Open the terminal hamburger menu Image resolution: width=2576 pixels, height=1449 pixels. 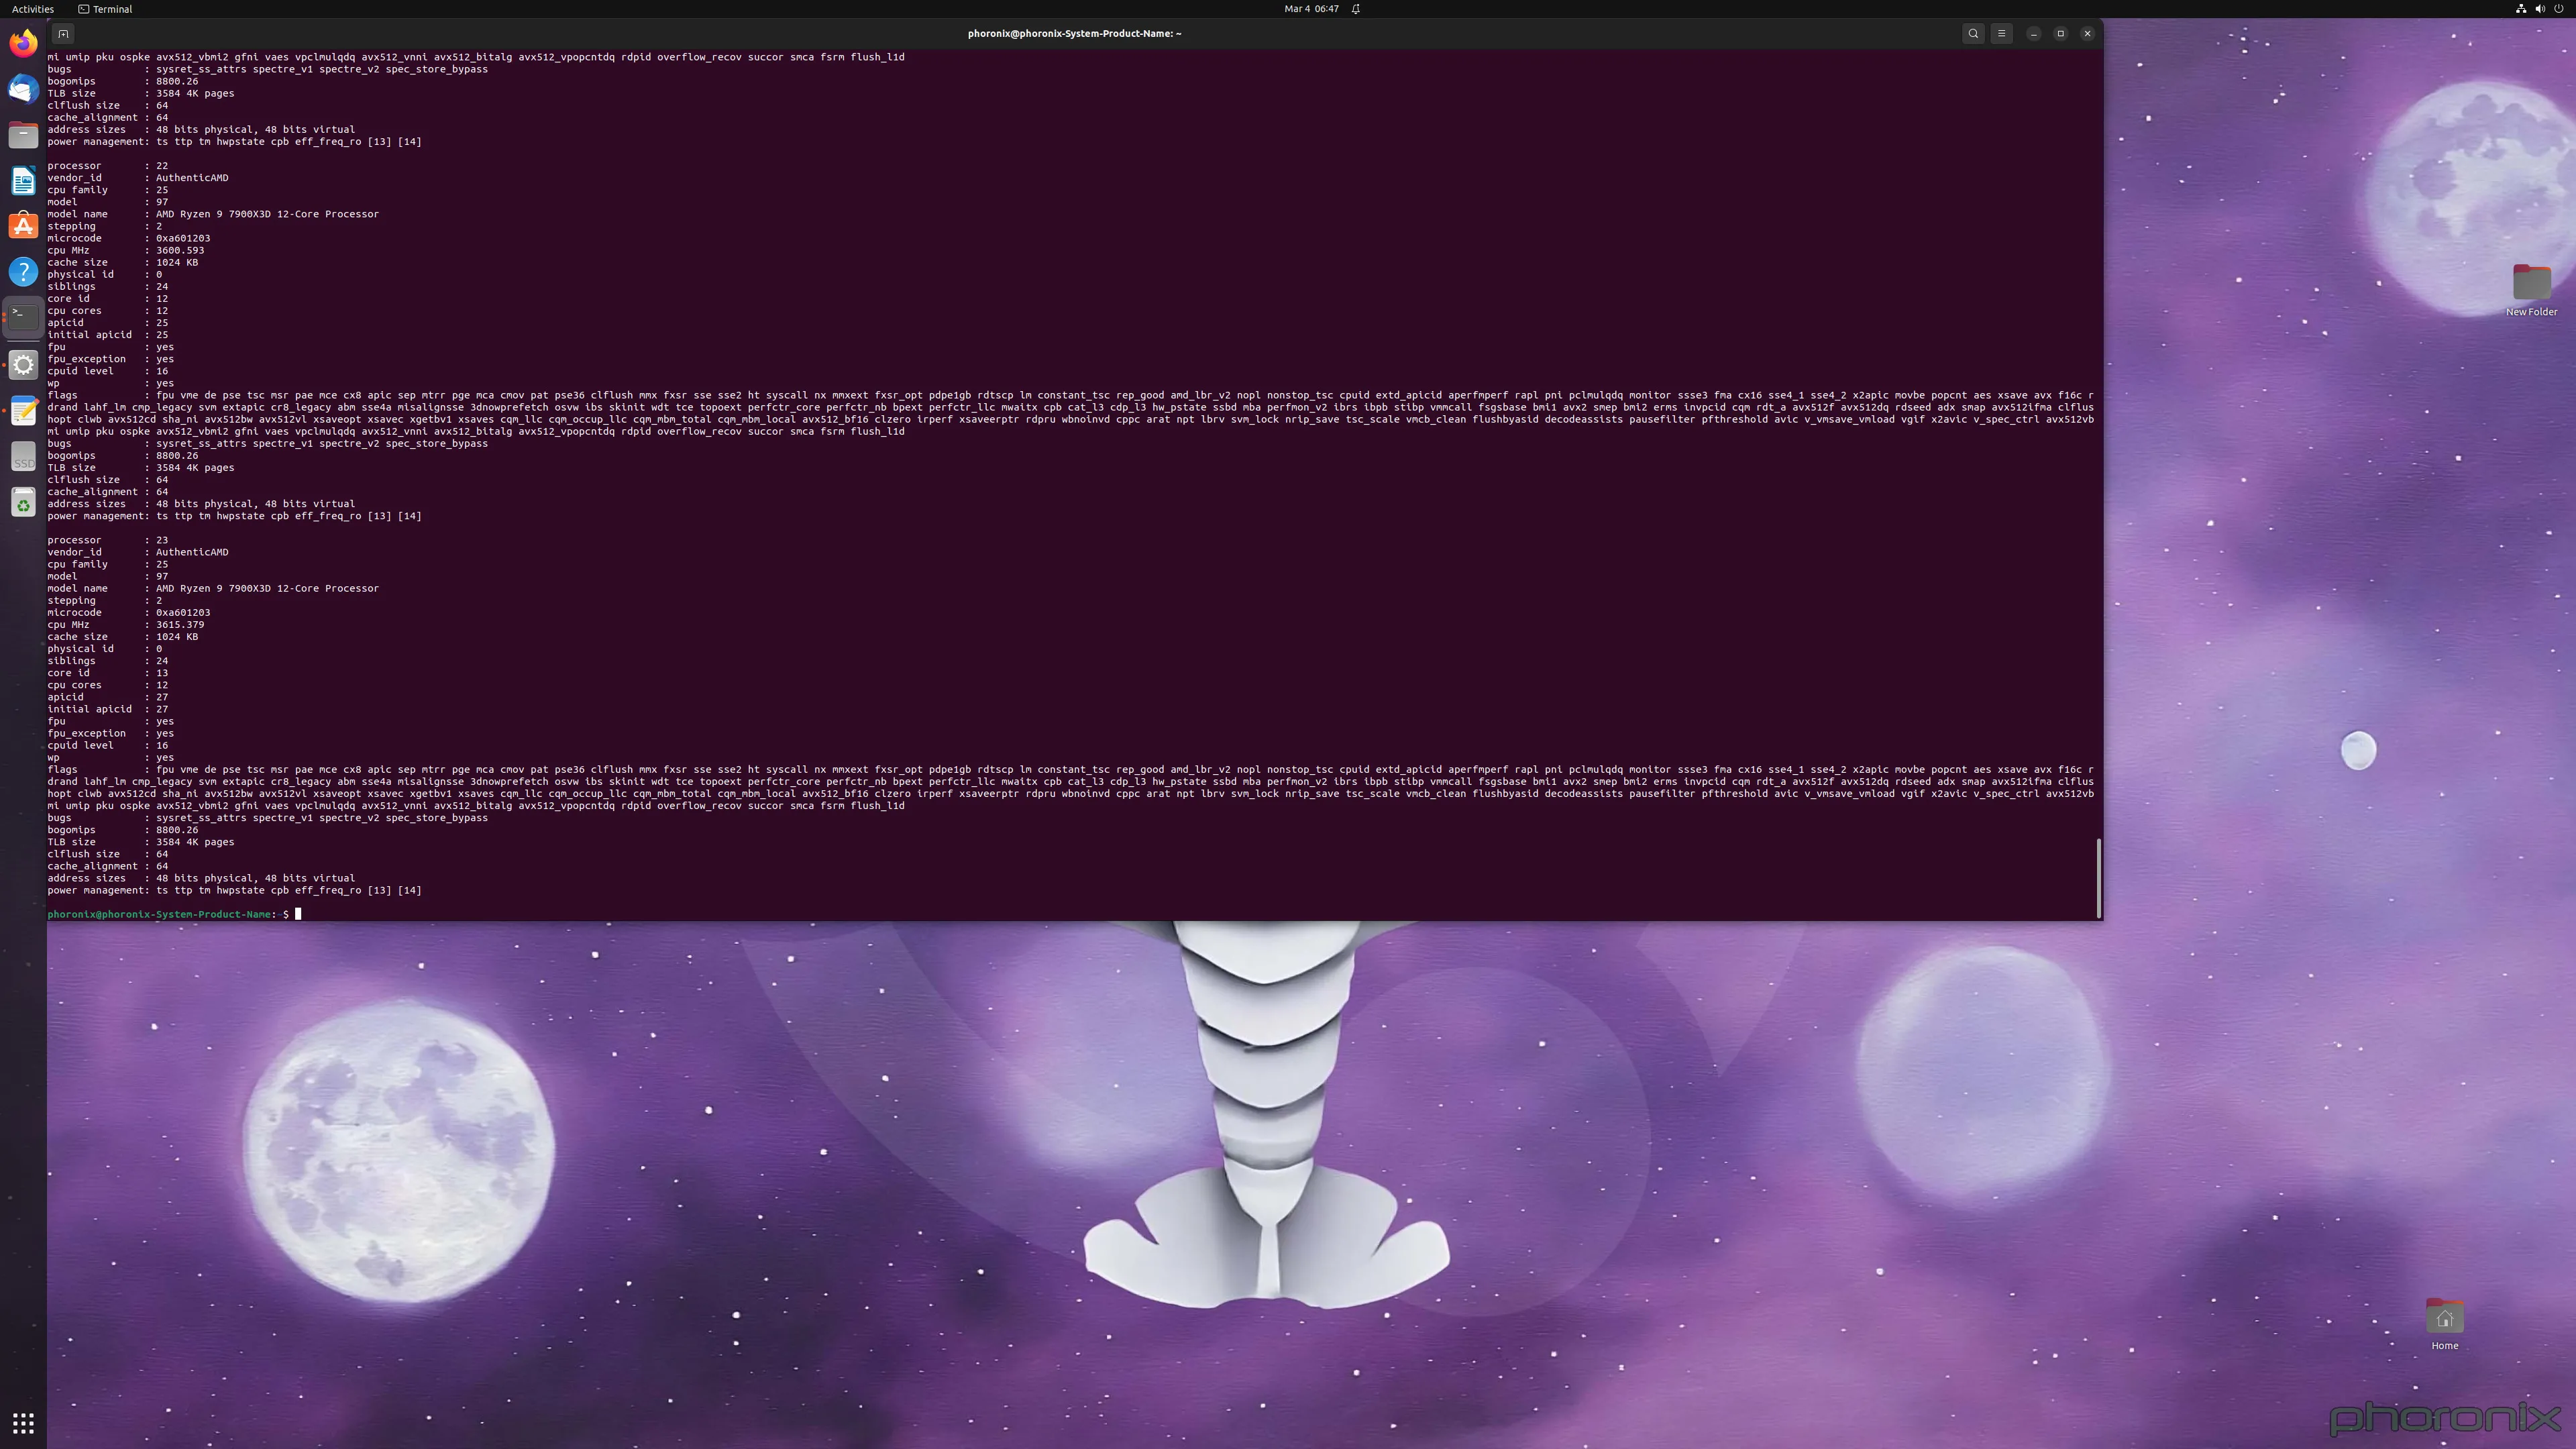point(2001,33)
